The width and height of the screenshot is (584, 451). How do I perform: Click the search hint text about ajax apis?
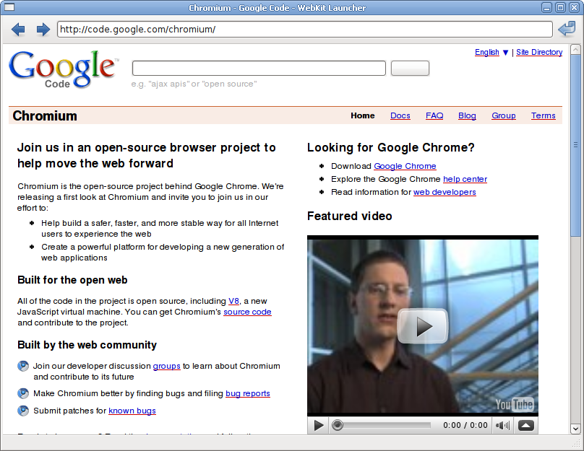tap(194, 84)
